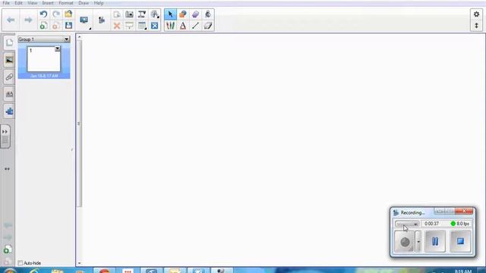
Task: Open the recorder quality dropdown
Action: pos(407,224)
